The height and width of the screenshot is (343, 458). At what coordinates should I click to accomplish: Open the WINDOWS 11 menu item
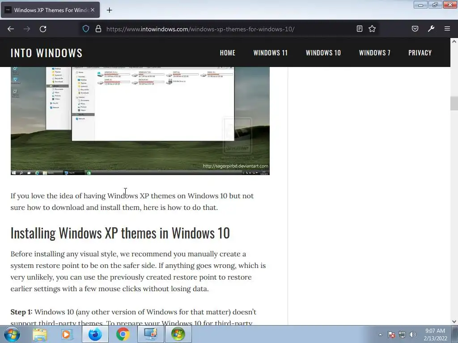[x=271, y=53]
